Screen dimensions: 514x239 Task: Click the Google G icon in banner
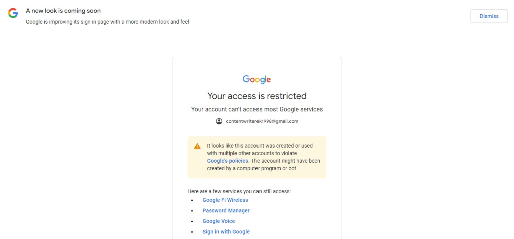click(13, 13)
